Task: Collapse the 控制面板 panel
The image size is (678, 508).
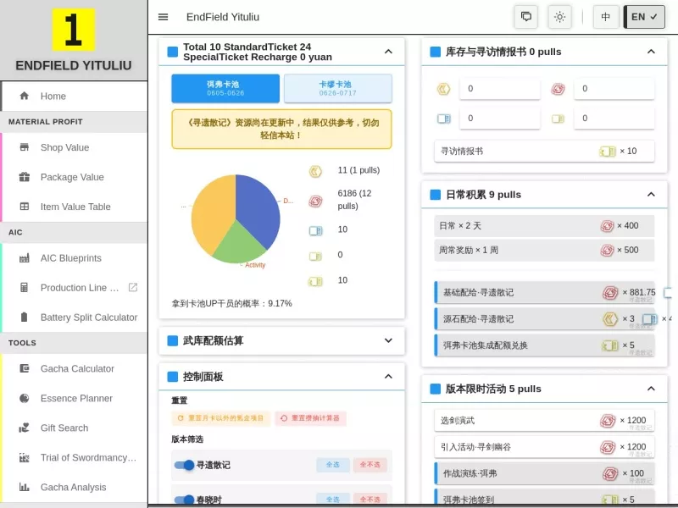Action: (388, 376)
